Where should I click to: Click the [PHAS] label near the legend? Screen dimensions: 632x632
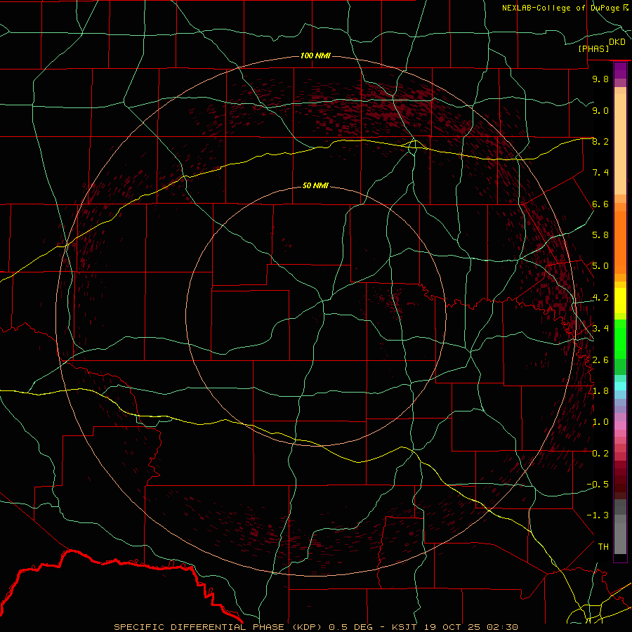coord(593,49)
